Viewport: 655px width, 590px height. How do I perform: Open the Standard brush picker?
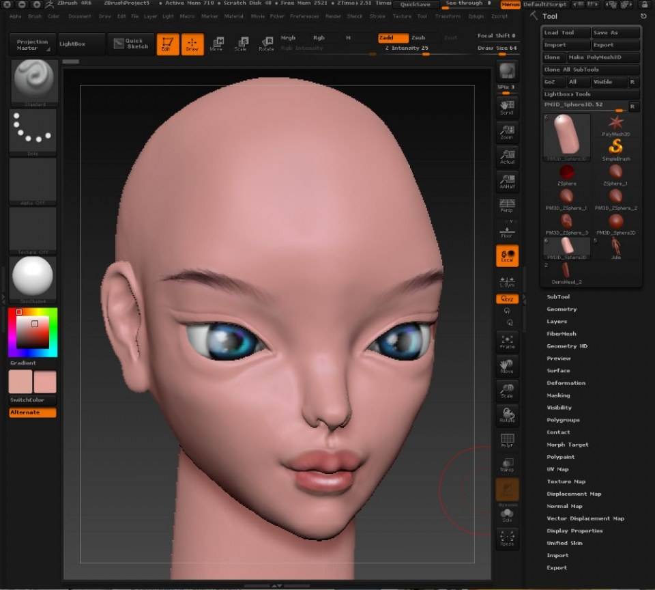[x=34, y=82]
